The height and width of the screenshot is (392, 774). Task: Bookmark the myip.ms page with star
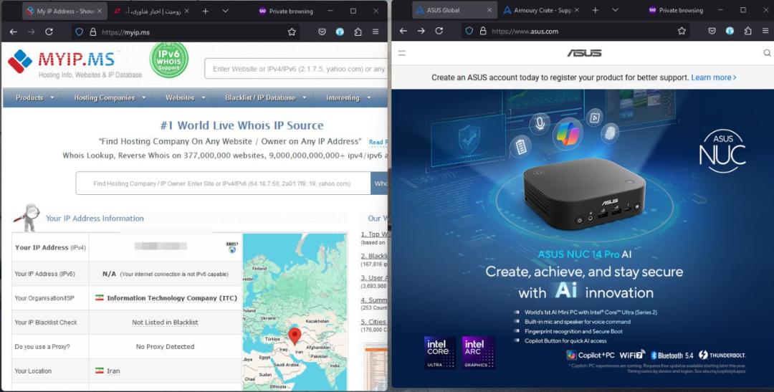tap(292, 32)
